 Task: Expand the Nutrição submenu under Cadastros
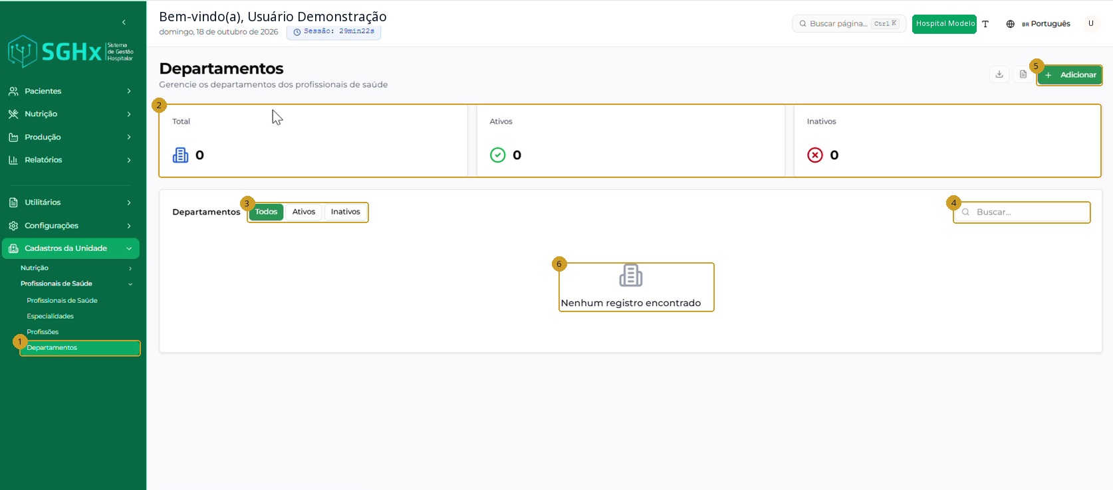pyautogui.click(x=130, y=268)
